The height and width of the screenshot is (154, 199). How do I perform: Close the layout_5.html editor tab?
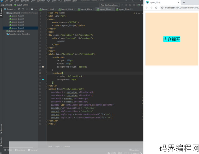point(113,9)
